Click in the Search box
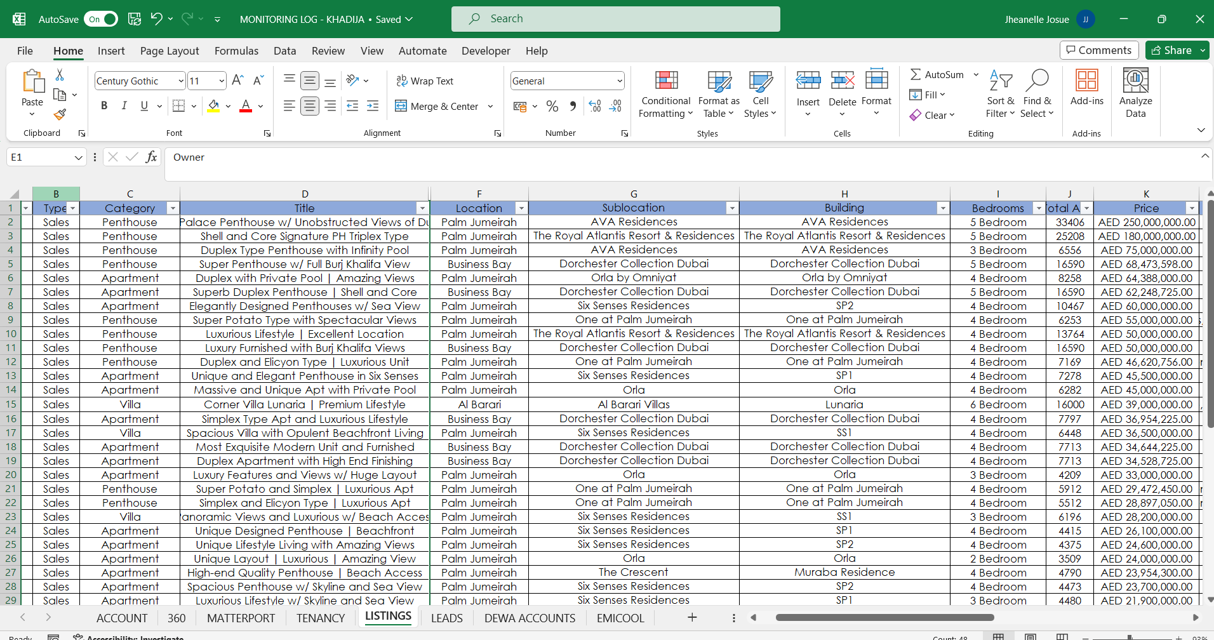This screenshot has height=640, width=1214. coord(615,19)
